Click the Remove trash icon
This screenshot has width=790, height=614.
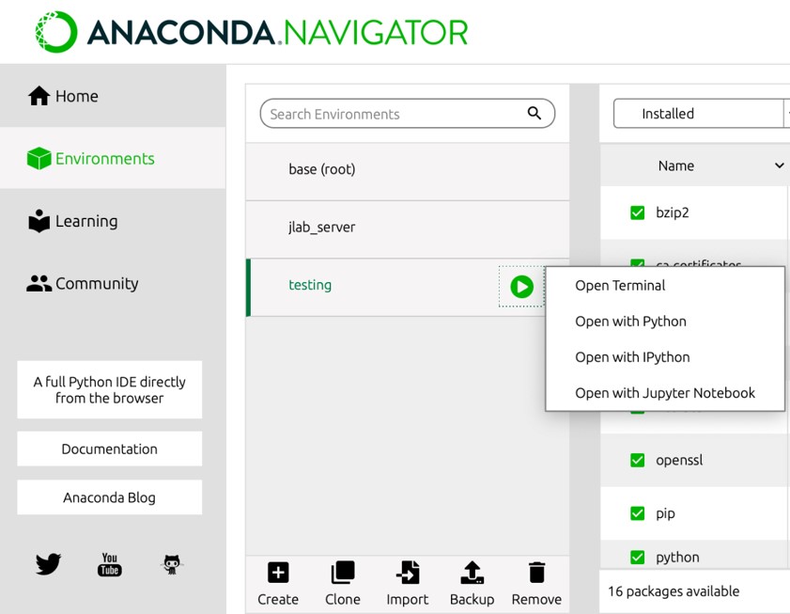pos(536,573)
